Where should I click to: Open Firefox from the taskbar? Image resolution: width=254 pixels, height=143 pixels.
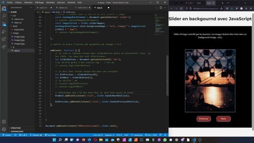83,140
